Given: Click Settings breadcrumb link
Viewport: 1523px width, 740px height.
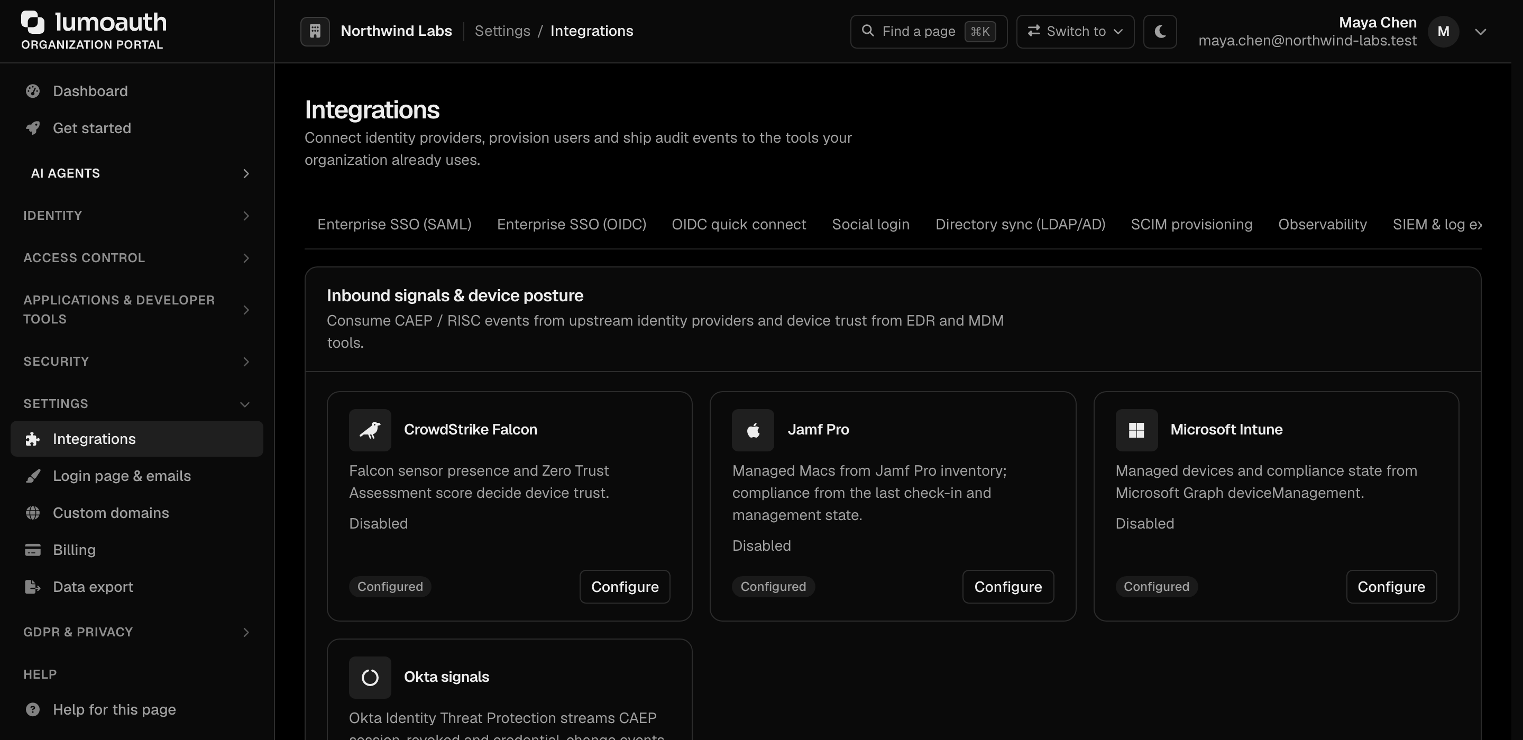Looking at the screenshot, I should click(502, 31).
